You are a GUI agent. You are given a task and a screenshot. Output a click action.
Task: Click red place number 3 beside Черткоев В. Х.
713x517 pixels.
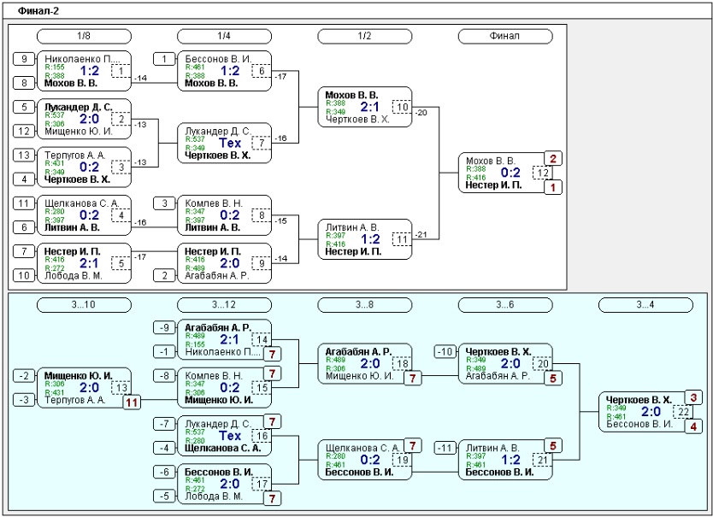693,398
